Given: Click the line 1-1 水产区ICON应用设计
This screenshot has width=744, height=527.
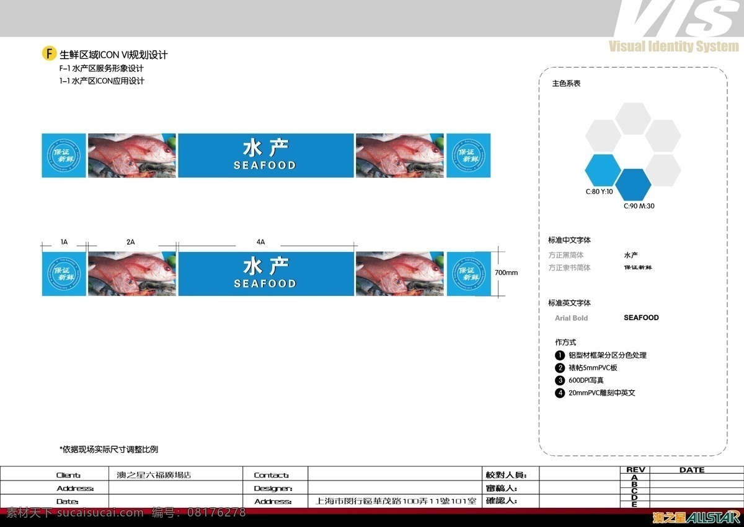Looking at the screenshot, I should [x=102, y=81].
